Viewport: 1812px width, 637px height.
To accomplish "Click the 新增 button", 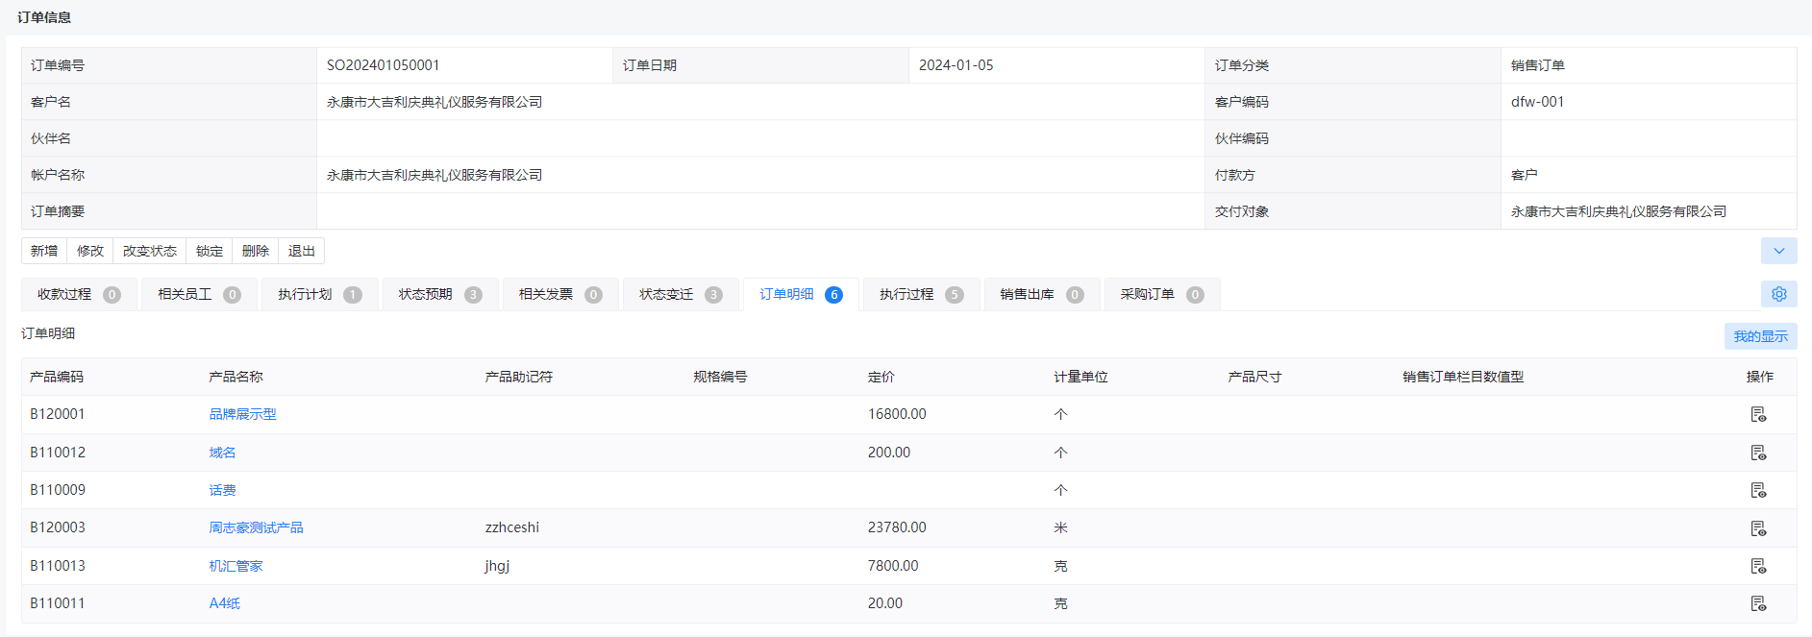I will [44, 251].
